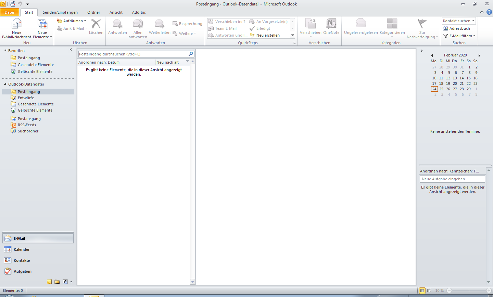Select February 24 in the calendar

[x=434, y=89]
